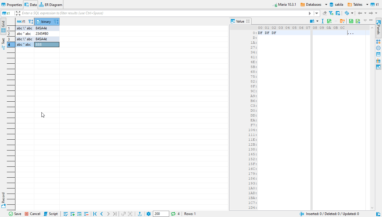This screenshot has height=217, width=382.
Task: Open result set settings gear icon
Action: tap(148, 214)
